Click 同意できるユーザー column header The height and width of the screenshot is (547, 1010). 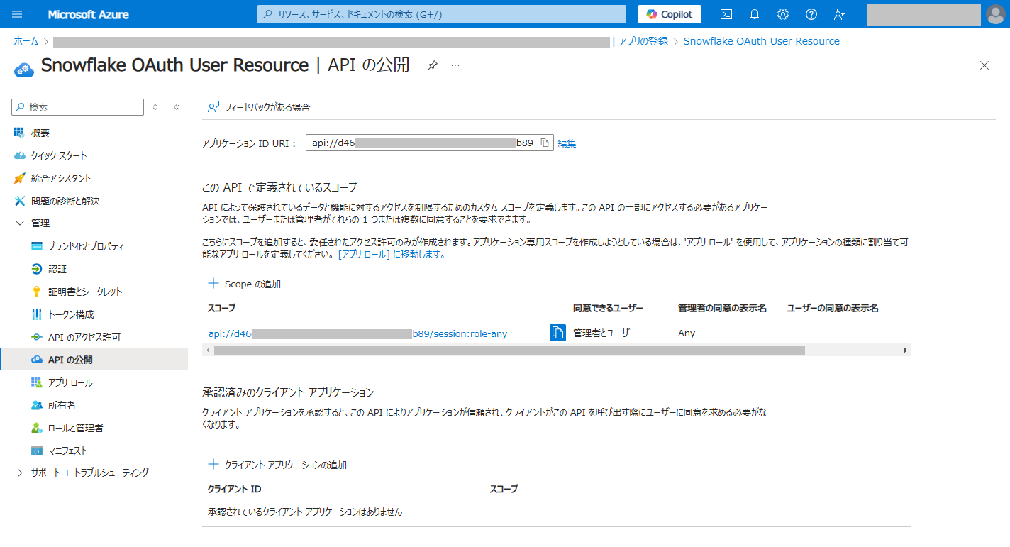coord(608,308)
